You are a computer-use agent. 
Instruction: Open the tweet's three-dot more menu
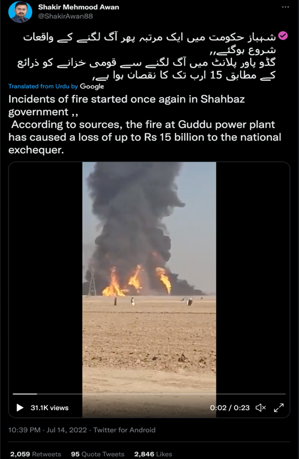click(x=285, y=7)
